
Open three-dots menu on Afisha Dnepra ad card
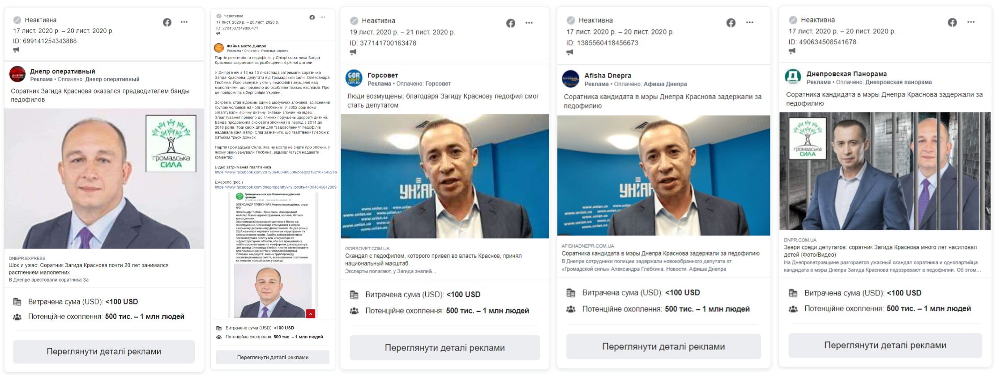pos(750,22)
